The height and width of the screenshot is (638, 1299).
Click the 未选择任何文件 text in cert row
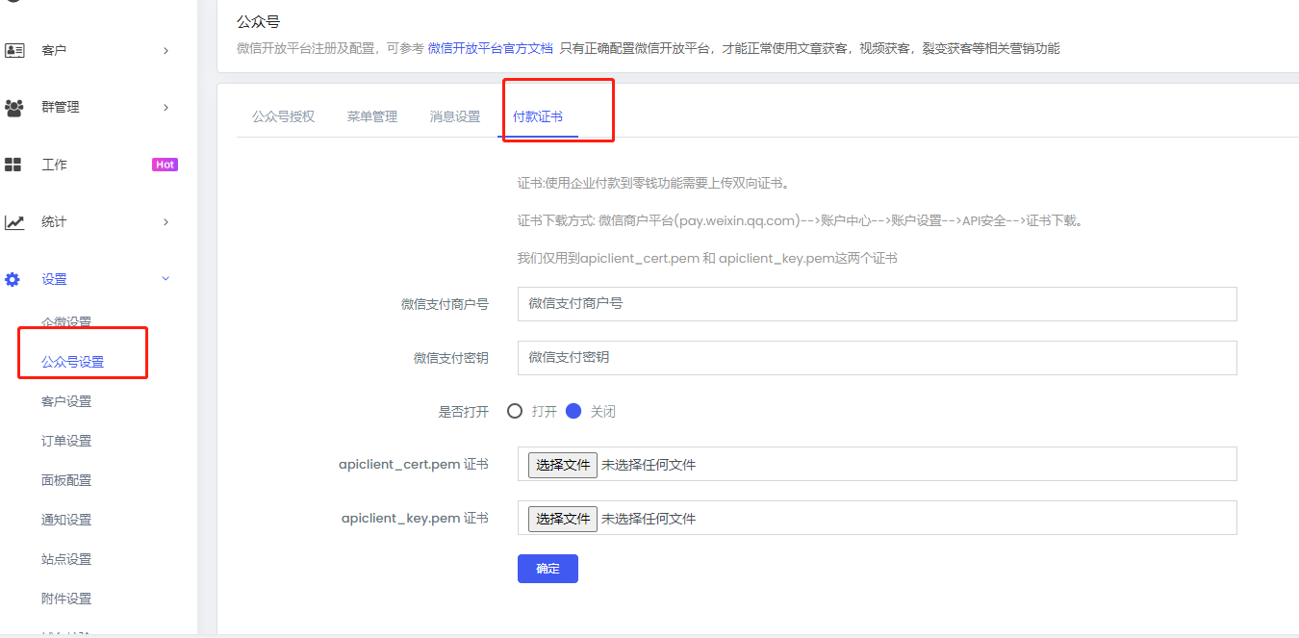(649, 465)
